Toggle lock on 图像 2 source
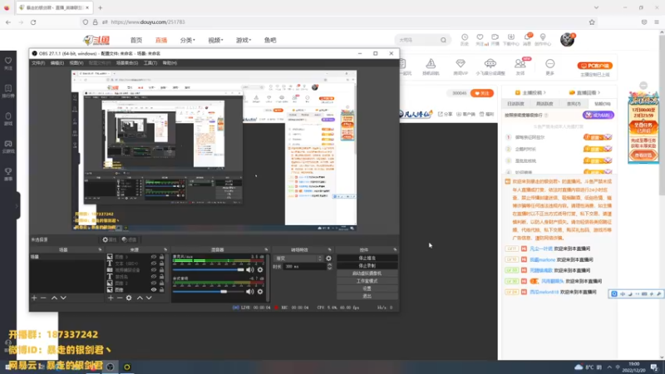665x374 pixels. [x=161, y=283]
